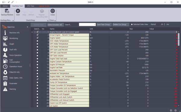181x112 pixels.
Task: Click the Register Recording Item icon
Action: pos(42,11)
